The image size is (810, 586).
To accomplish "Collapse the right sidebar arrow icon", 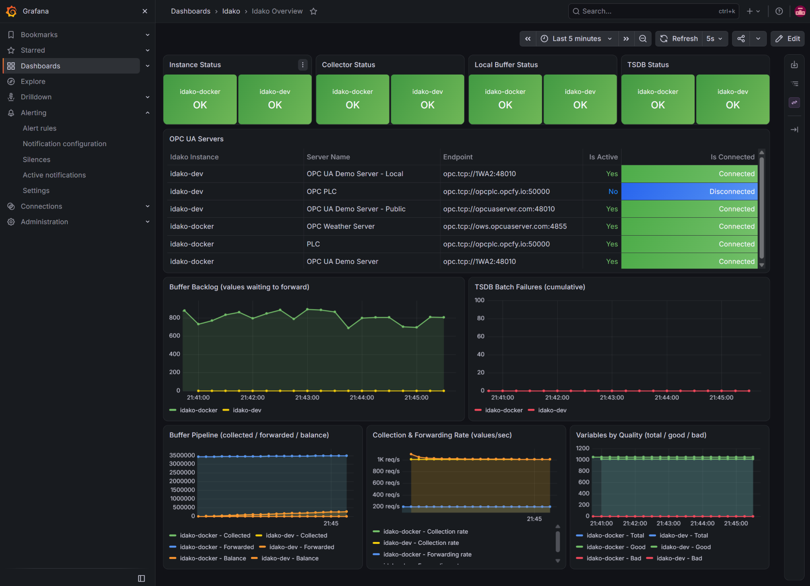I will tap(794, 130).
